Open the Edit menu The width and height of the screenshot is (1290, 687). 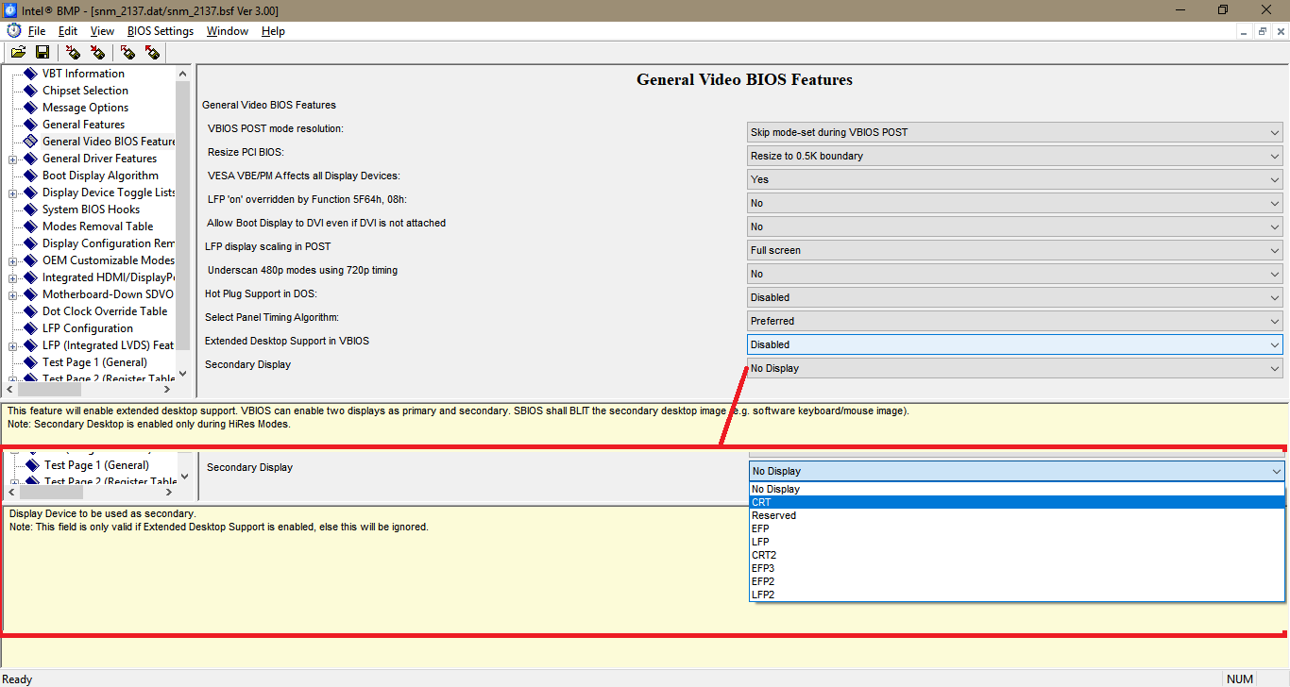(68, 31)
